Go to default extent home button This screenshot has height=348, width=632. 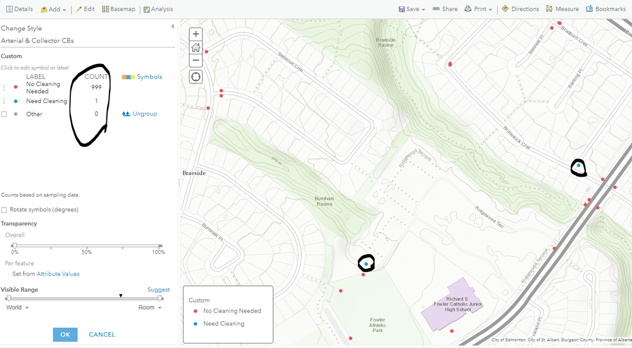click(195, 47)
